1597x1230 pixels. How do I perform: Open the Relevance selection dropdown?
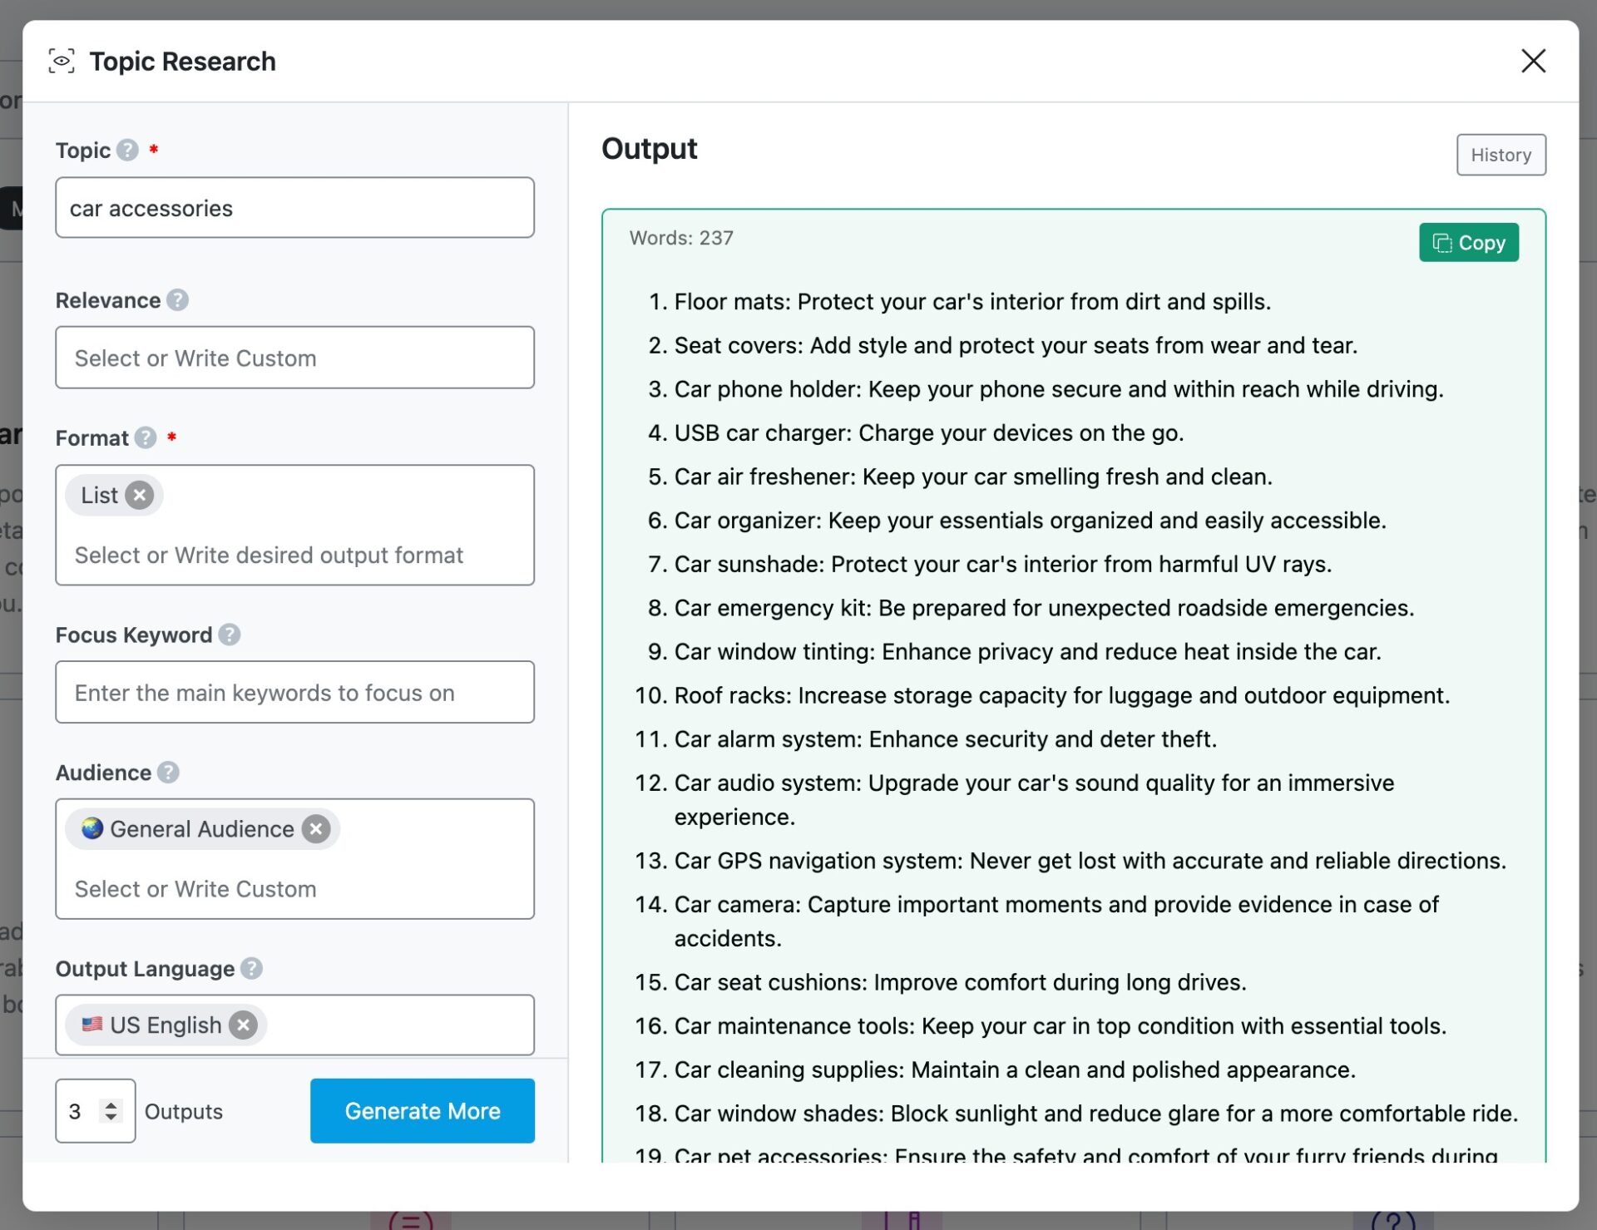294,358
